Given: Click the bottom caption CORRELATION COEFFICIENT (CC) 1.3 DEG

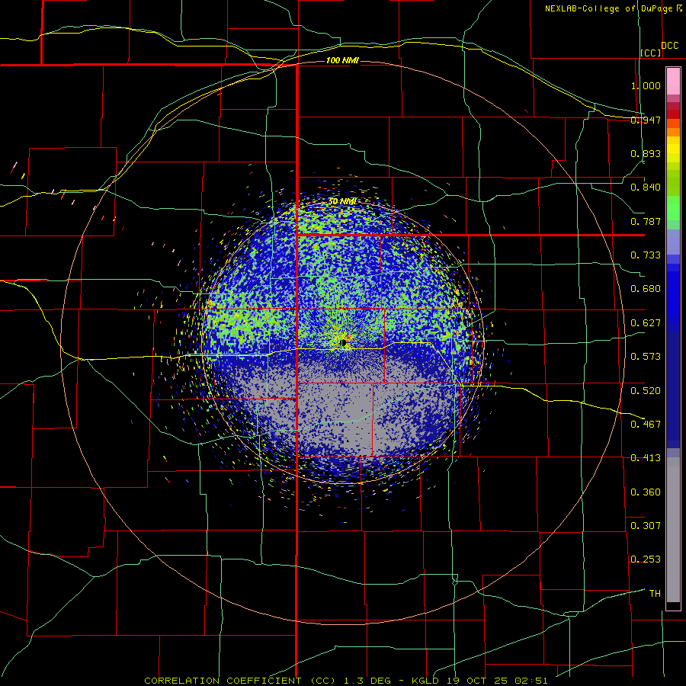Looking at the screenshot, I should tap(268, 681).
